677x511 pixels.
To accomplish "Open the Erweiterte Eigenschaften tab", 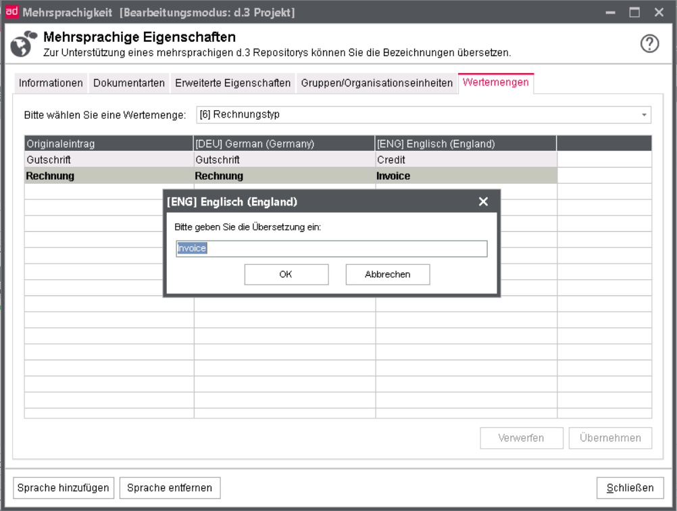I will tap(232, 83).
